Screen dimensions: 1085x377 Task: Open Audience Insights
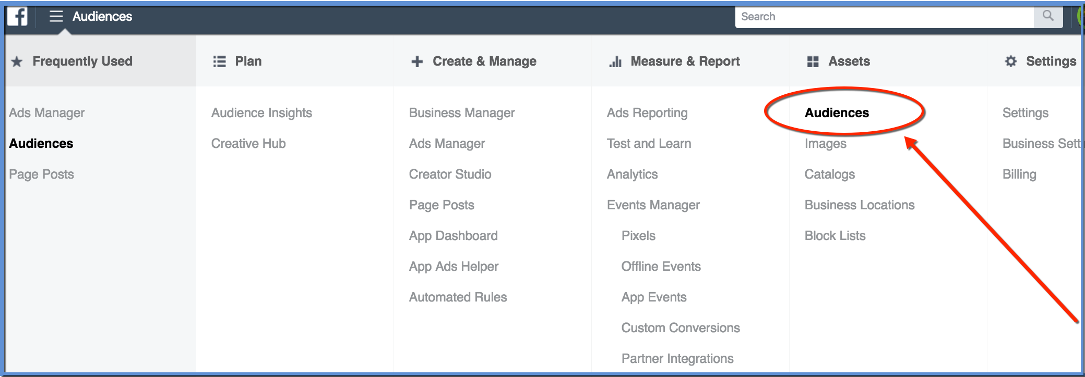261,113
